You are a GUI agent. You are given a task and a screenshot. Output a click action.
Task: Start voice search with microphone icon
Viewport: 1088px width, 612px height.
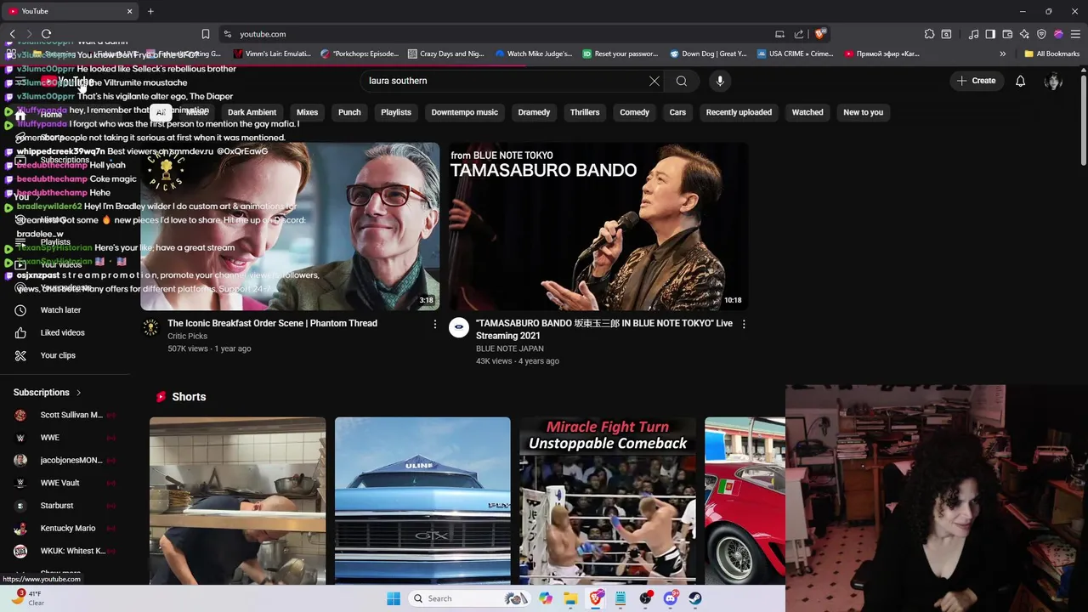(x=720, y=81)
